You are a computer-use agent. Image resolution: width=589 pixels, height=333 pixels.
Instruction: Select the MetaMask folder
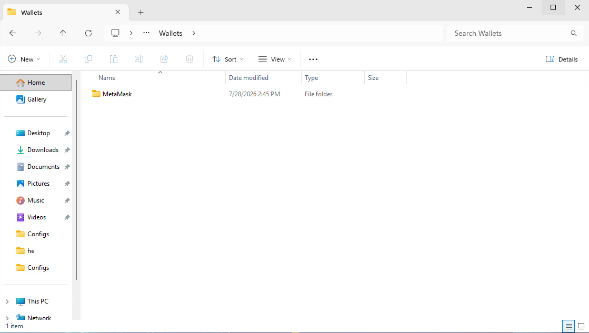coord(117,94)
